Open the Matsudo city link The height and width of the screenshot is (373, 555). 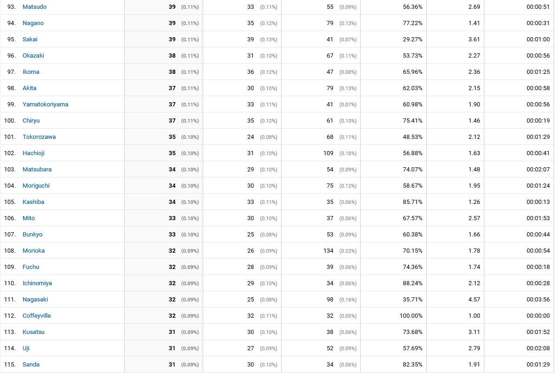(34, 7)
